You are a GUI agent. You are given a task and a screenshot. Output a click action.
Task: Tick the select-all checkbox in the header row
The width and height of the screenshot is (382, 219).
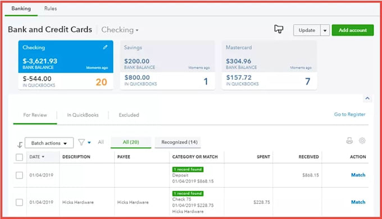(x=19, y=157)
